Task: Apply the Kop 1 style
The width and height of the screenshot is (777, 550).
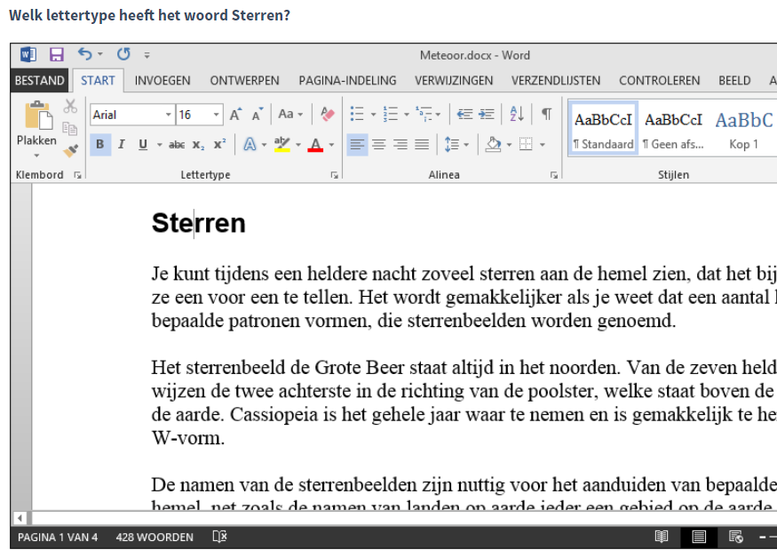Action: 743,128
